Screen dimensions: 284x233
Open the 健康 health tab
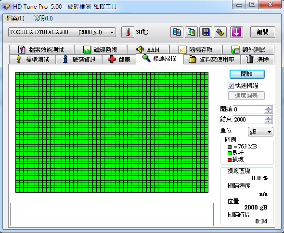(x=119, y=59)
